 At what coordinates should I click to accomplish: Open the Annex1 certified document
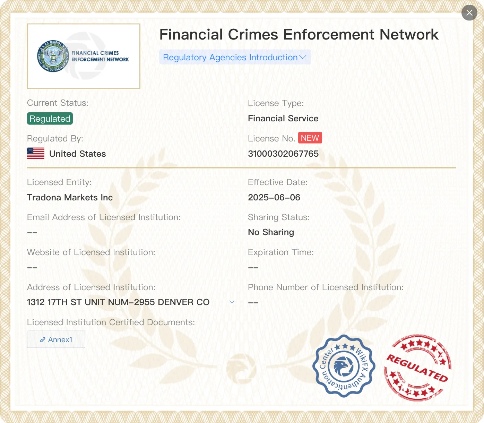pos(56,339)
